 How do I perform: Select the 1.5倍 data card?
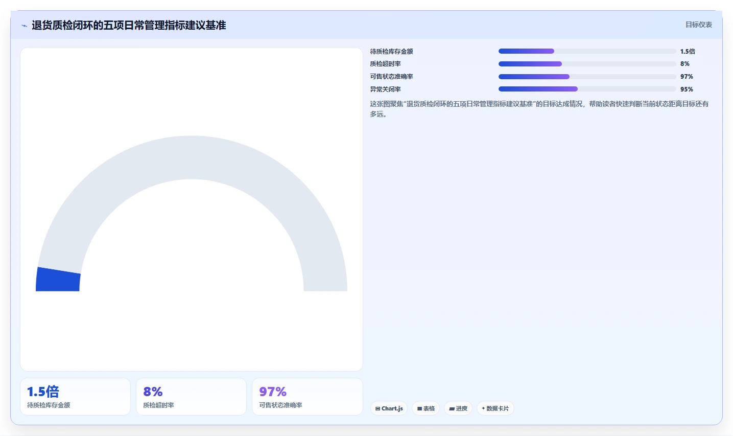click(75, 397)
